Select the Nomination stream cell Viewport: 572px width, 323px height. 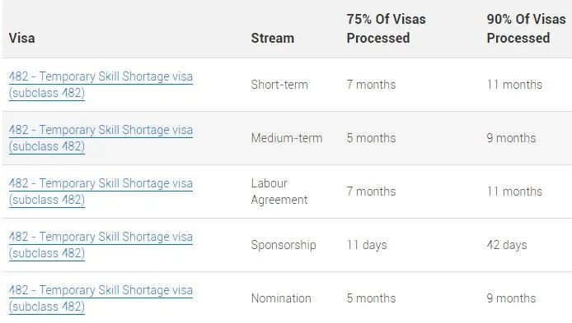click(x=281, y=298)
